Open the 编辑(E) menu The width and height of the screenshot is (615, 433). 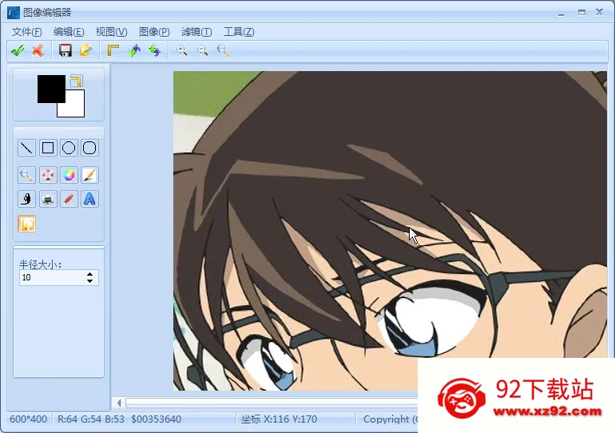(69, 32)
